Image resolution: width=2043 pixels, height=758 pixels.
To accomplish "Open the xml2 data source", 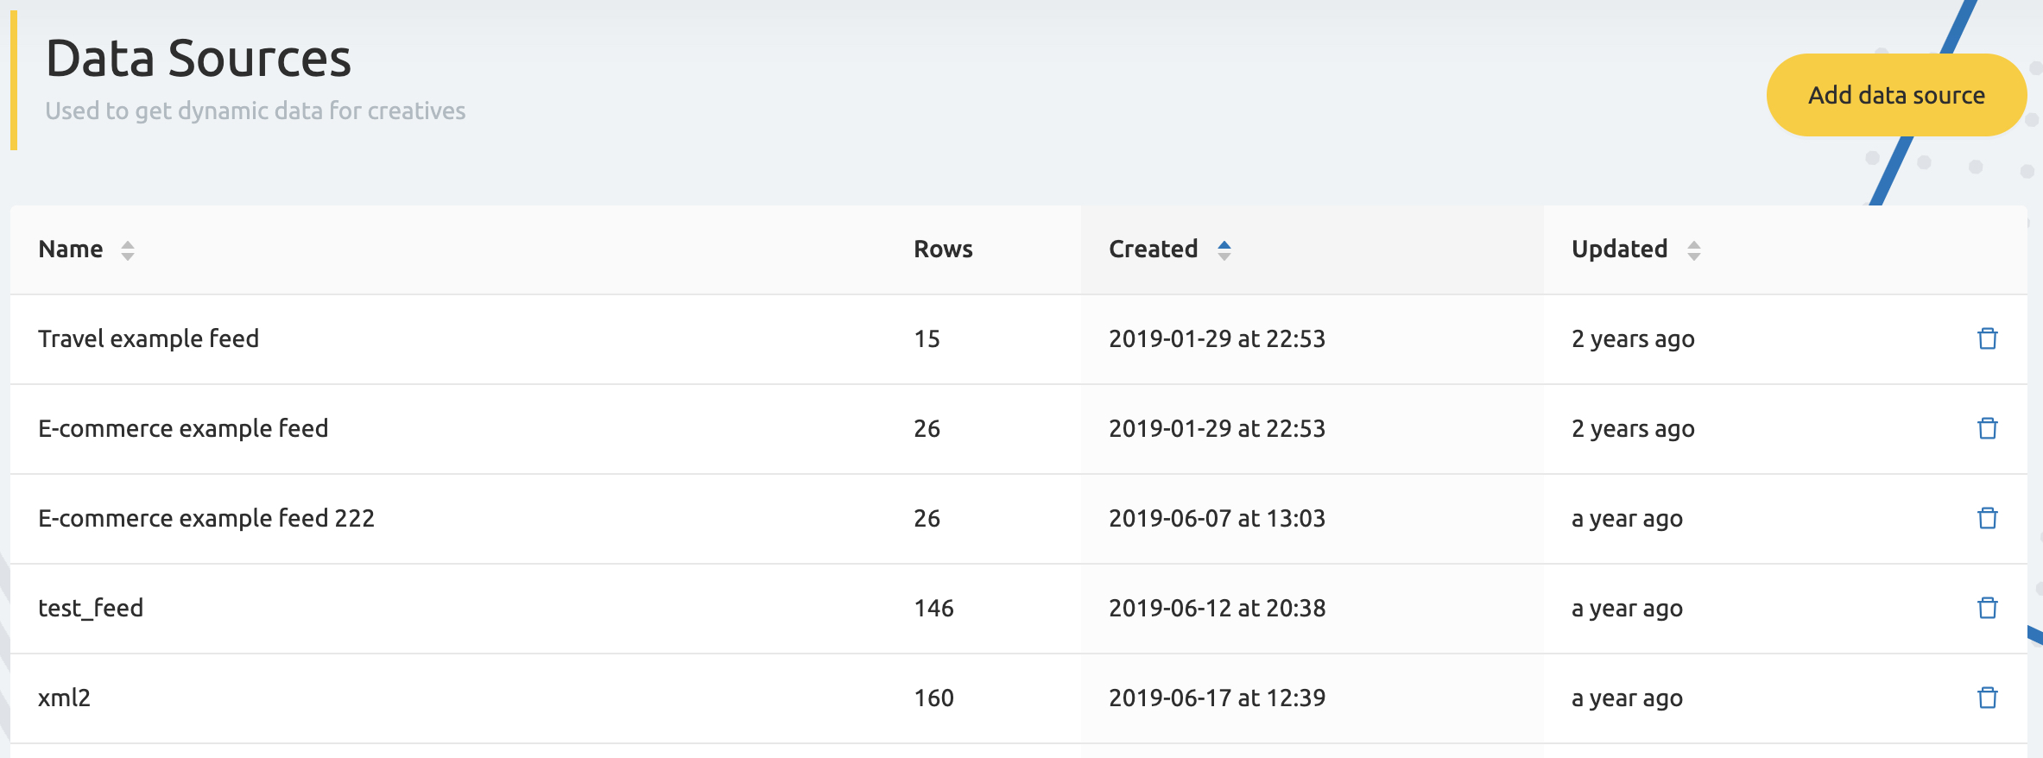I will pos(64,698).
